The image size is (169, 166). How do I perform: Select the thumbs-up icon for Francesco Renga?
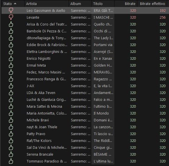click(11, 79)
